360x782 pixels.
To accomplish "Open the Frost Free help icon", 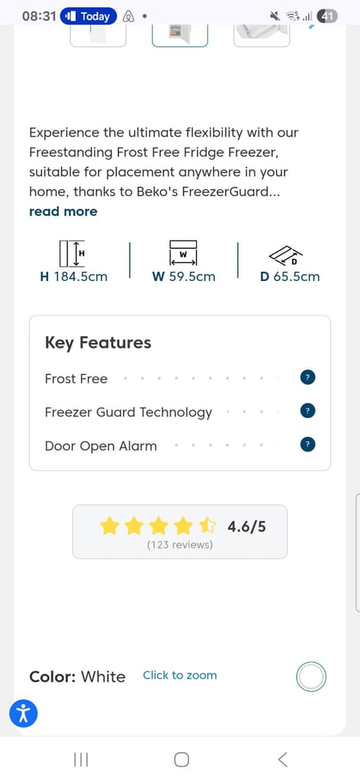I will (307, 377).
